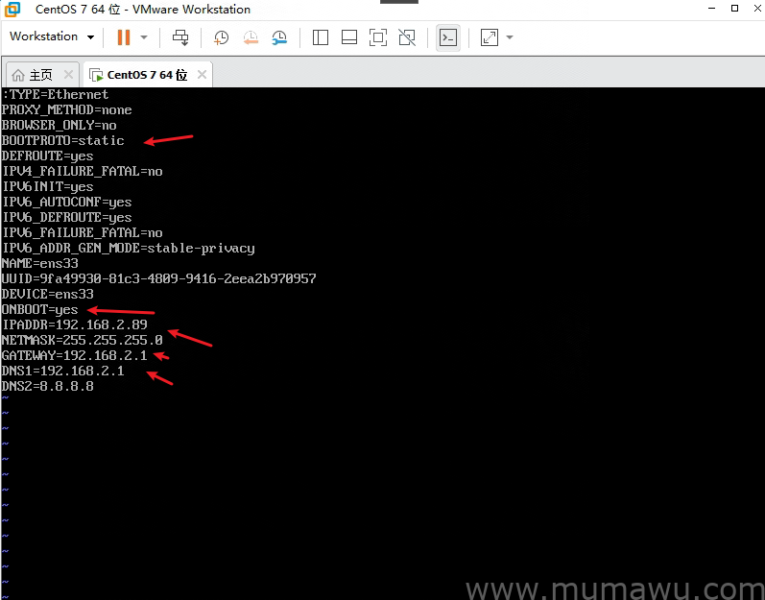Click the DNS1=192.168.2.1 line
Screen dimensions: 765x600
[x=63, y=371]
